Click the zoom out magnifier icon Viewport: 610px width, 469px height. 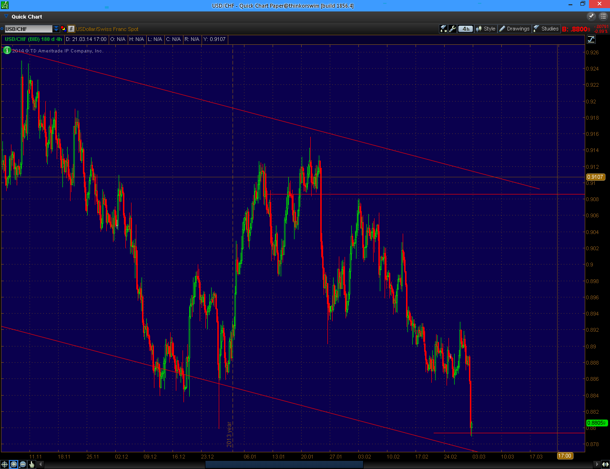(23, 464)
